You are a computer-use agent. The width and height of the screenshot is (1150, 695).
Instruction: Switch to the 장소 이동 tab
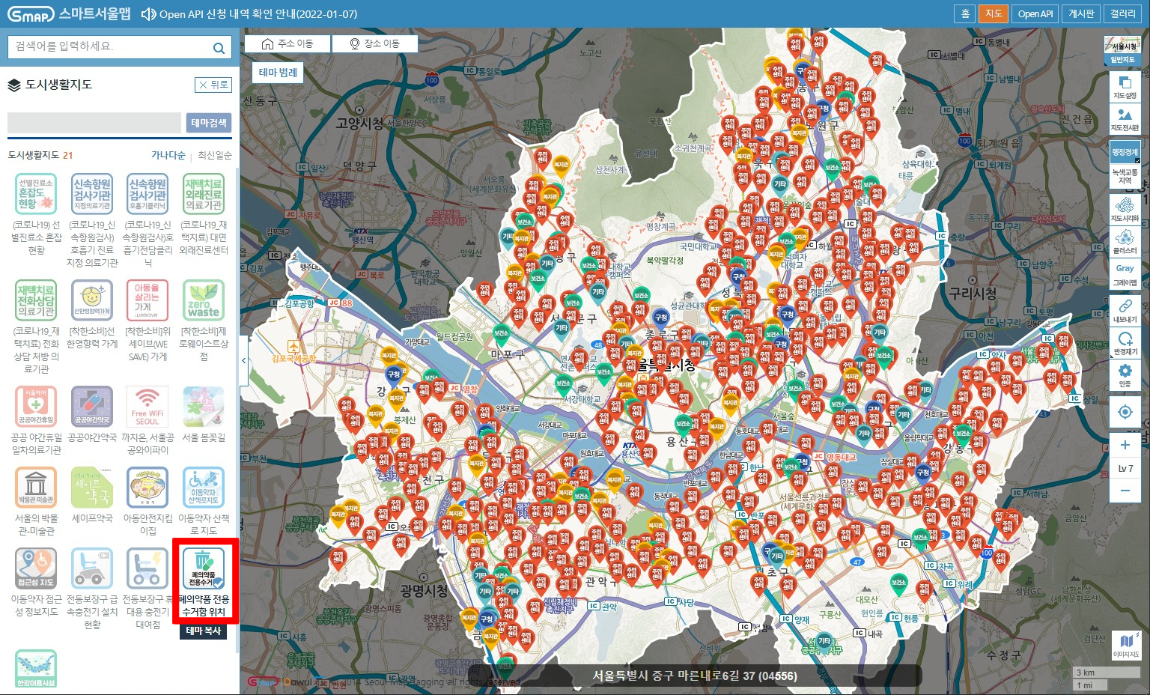375,43
